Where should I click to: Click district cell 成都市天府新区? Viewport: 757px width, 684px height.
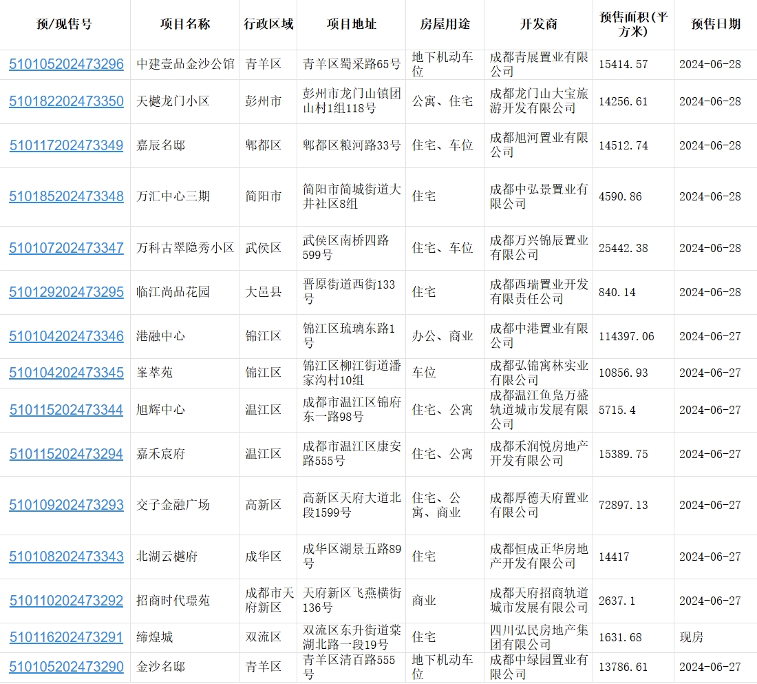269,601
